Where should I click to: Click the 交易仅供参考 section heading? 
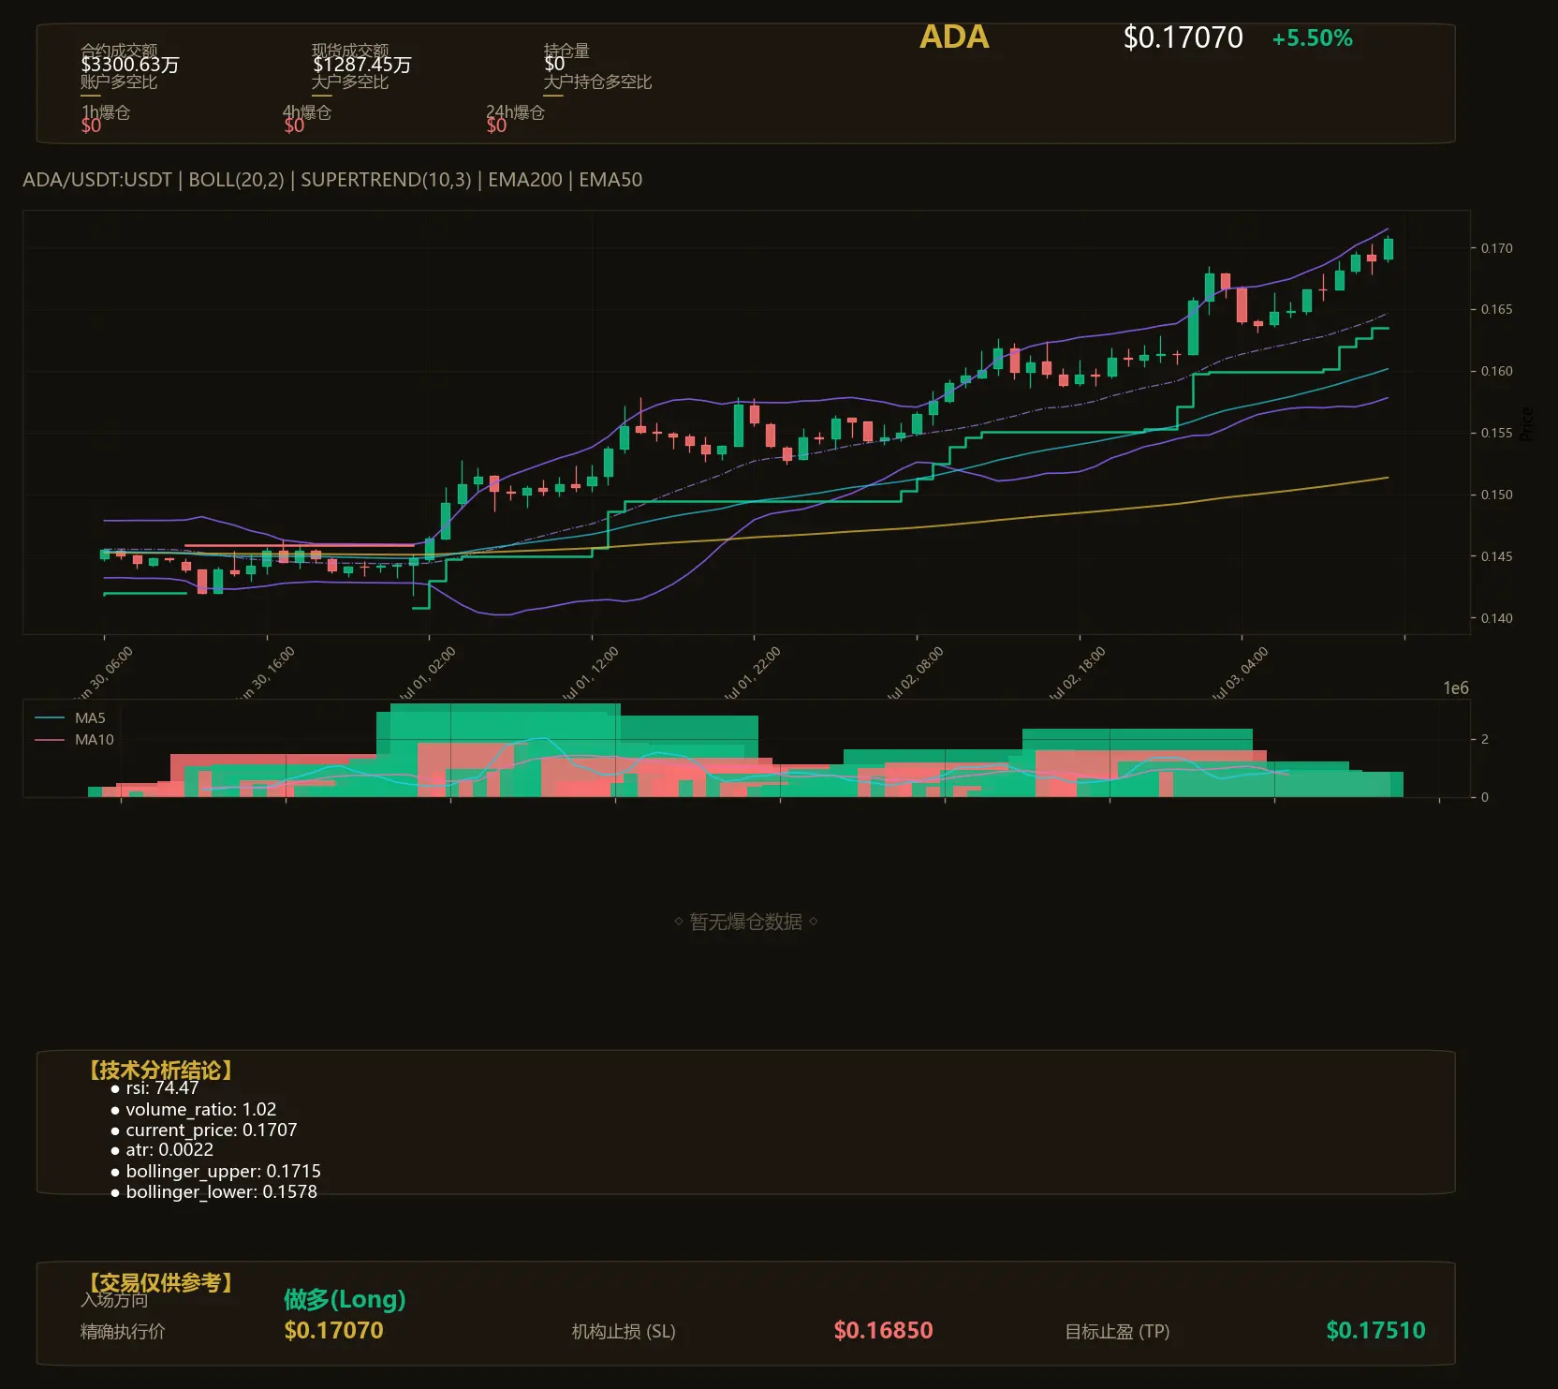click(x=160, y=1282)
